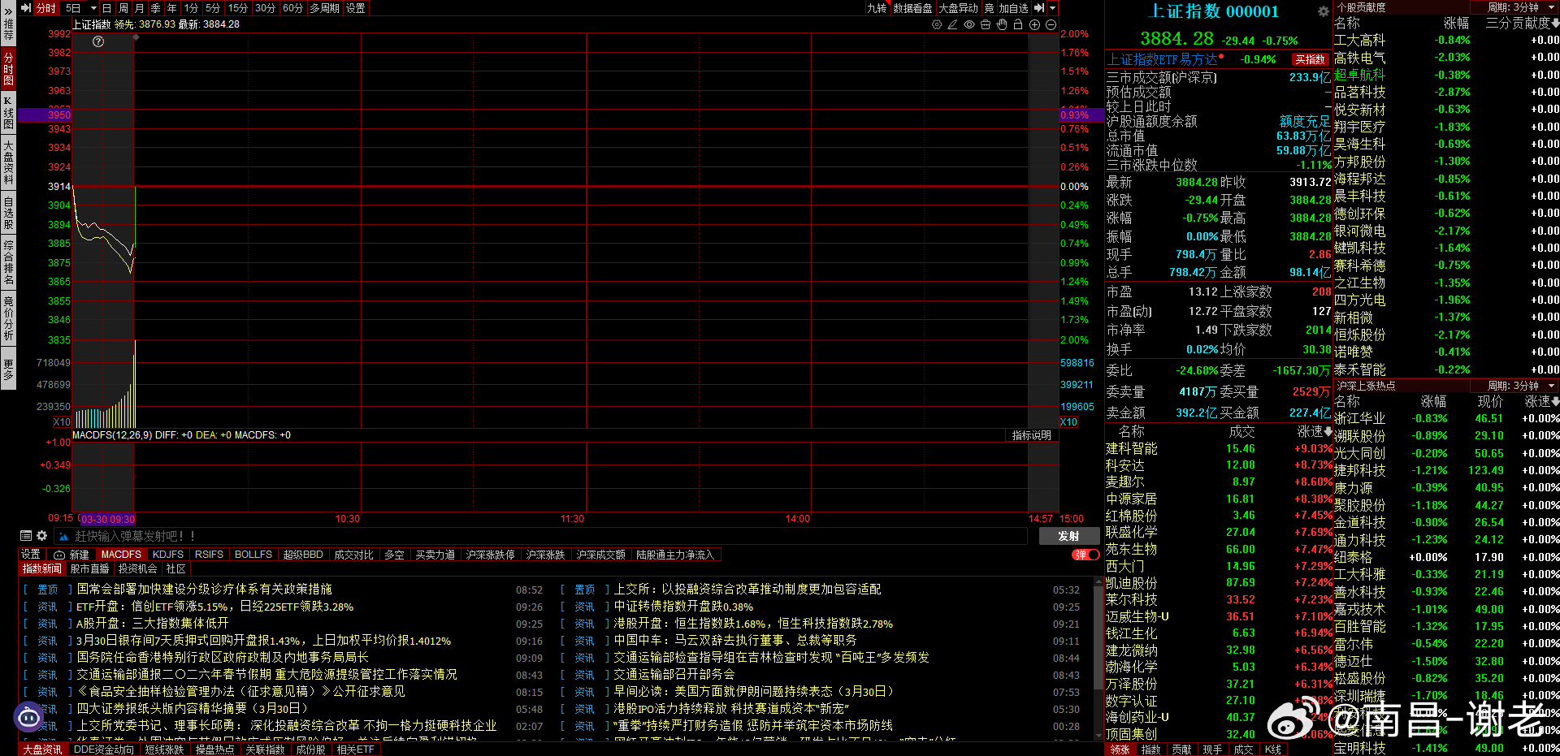Select the hand pan tool icon
1560x756 pixels.
pos(1002,24)
